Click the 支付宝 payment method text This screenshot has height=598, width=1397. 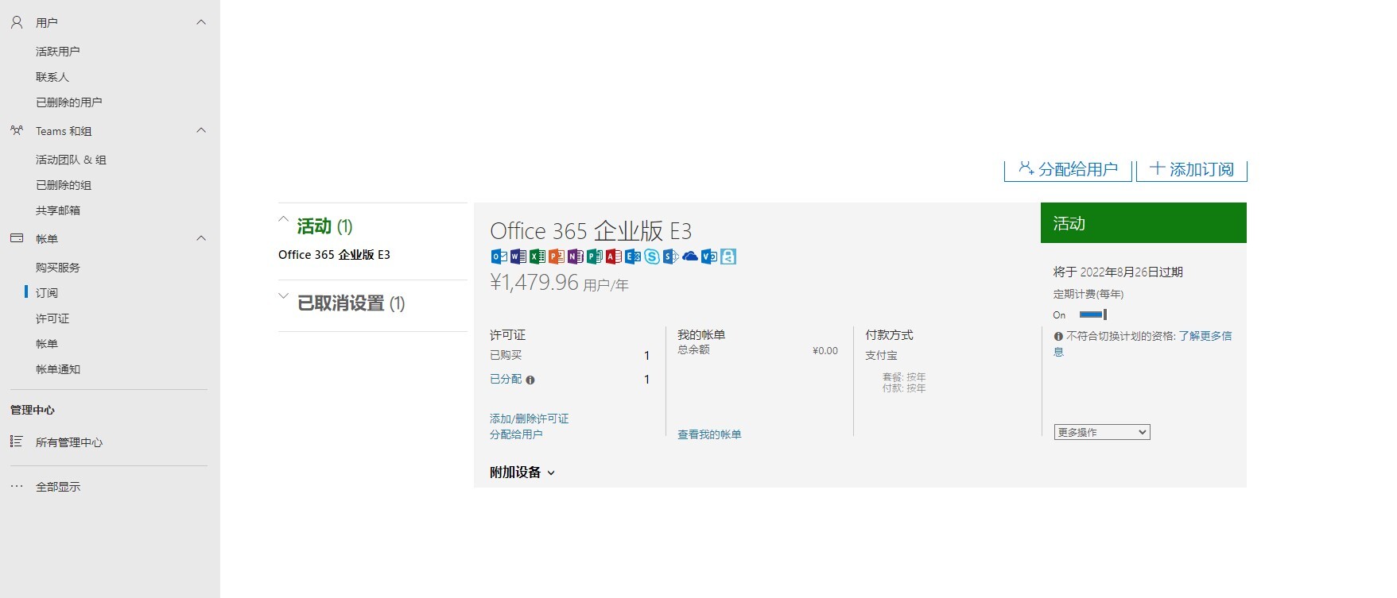pos(881,355)
